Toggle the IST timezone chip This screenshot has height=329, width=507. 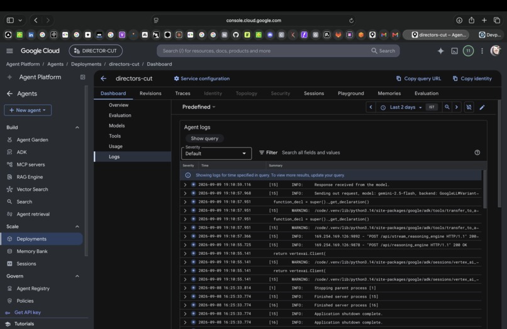coord(432,107)
